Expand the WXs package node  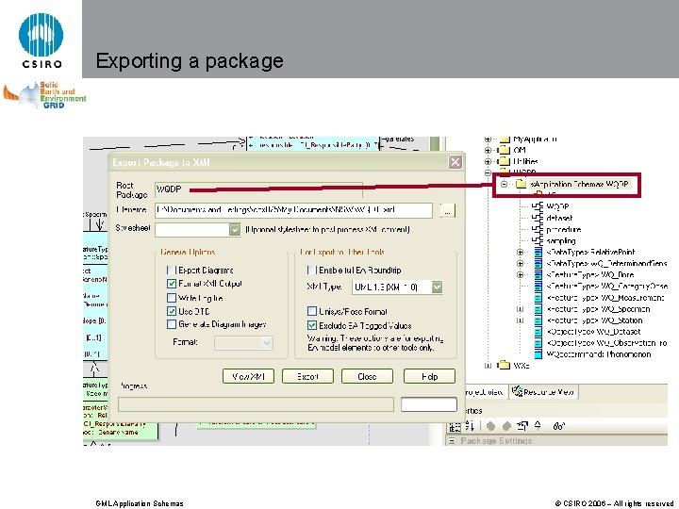tap(489, 366)
